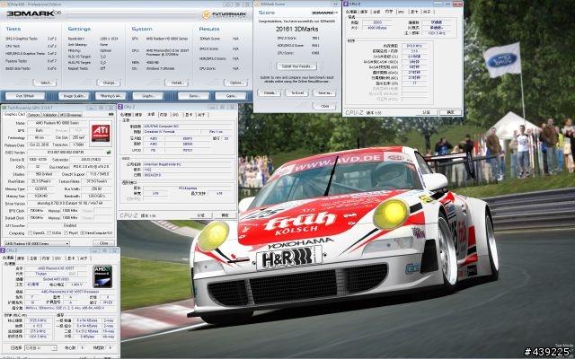Viewport: 575px width, 359px height.
Task: Click the Memory Type value in GPU-Z
Action: tap(41, 188)
